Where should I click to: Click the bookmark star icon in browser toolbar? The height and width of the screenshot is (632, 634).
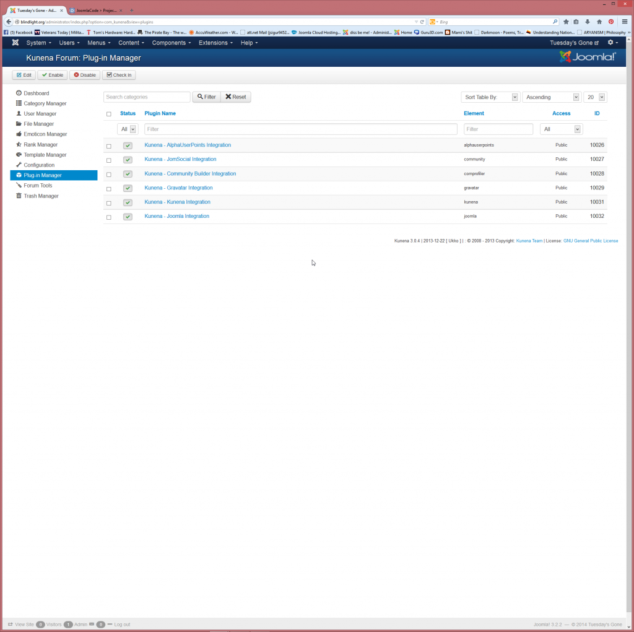(x=566, y=22)
